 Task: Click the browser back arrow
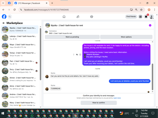tap(3, 10)
